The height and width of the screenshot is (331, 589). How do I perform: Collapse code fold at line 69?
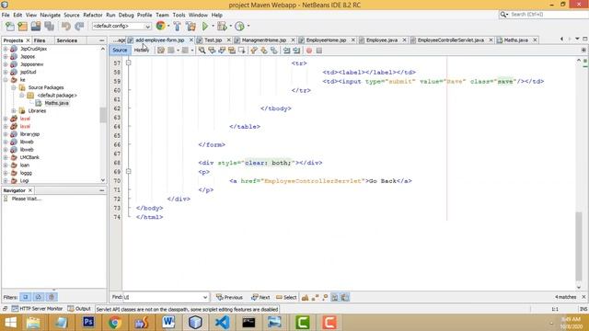[x=129, y=172]
